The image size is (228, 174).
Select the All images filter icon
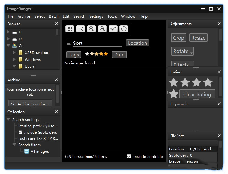point(27,151)
